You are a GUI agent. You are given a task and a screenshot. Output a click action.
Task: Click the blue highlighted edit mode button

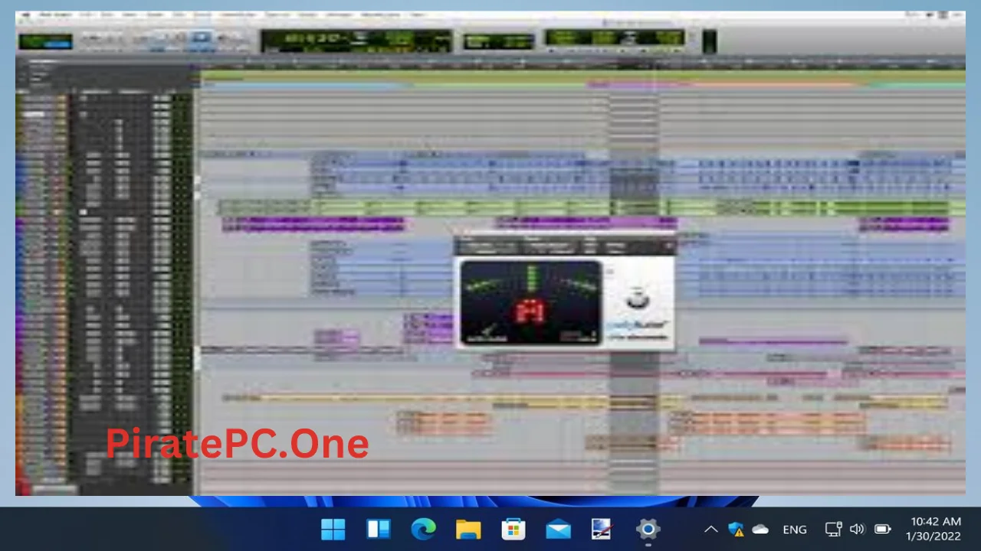click(x=201, y=37)
